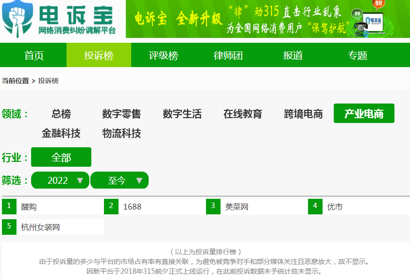The image size is (410, 279).
Task: Click 投诉榜 in the breadcrumb
Action: (49, 81)
